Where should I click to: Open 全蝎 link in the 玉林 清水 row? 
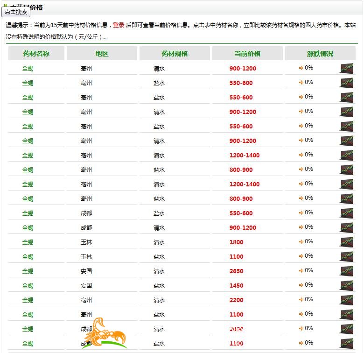[x=28, y=242]
